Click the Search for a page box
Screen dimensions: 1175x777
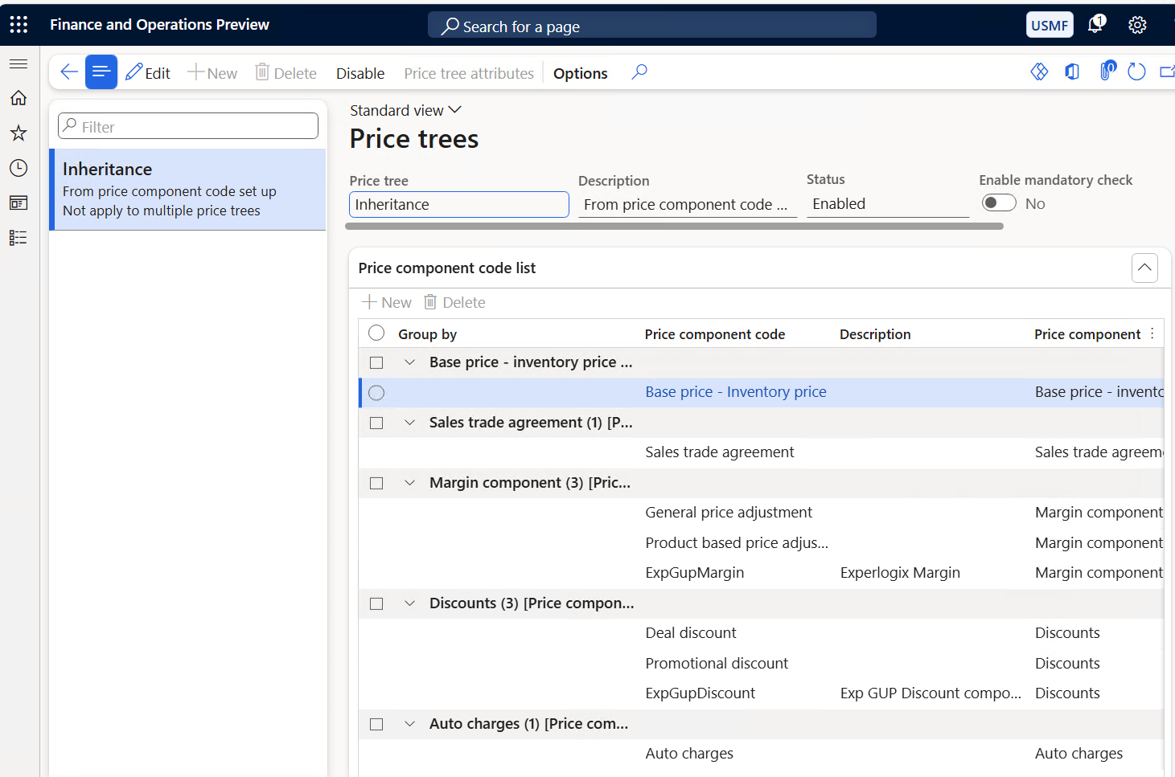click(x=652, y=26)
